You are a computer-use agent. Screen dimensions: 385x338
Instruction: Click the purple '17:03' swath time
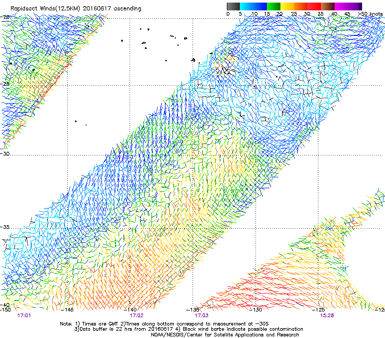click(201, 316)
